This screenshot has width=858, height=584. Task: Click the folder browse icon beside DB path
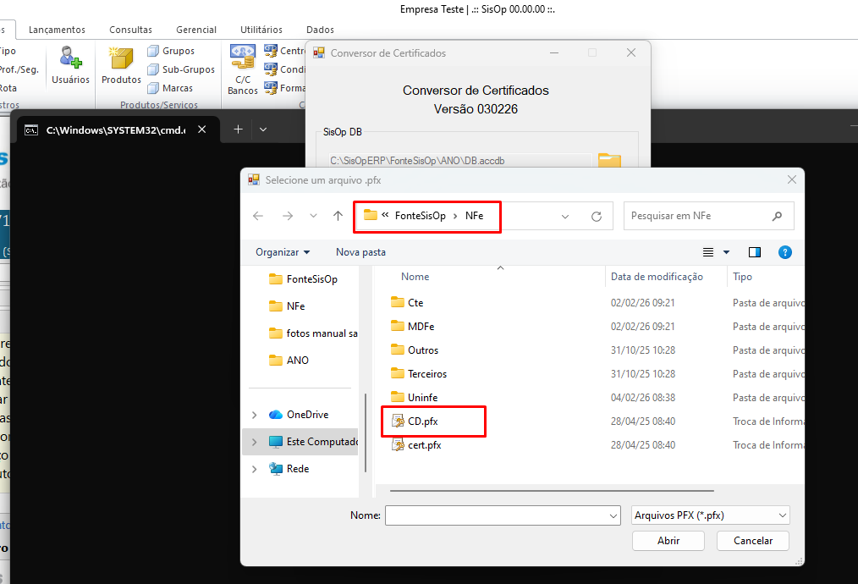coord(609,160)
